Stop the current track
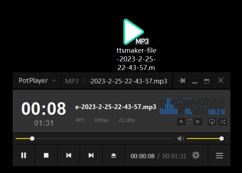The width and height of the screenshot is (242, 173). (x=46, y=155)
